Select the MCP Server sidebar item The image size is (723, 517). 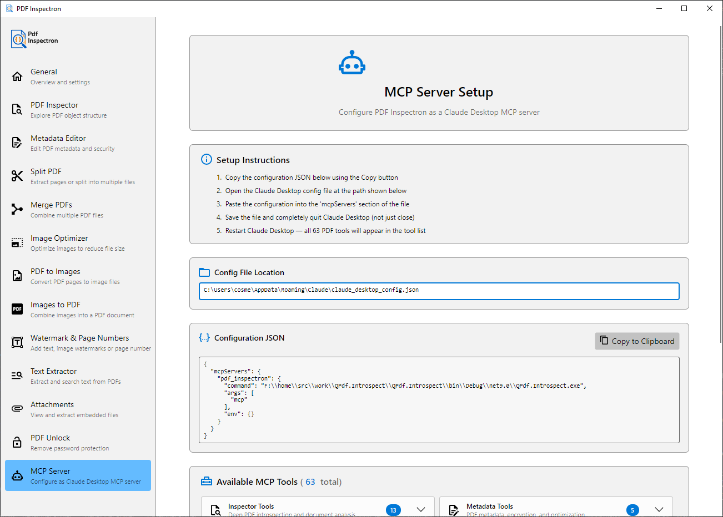(78, 475)
